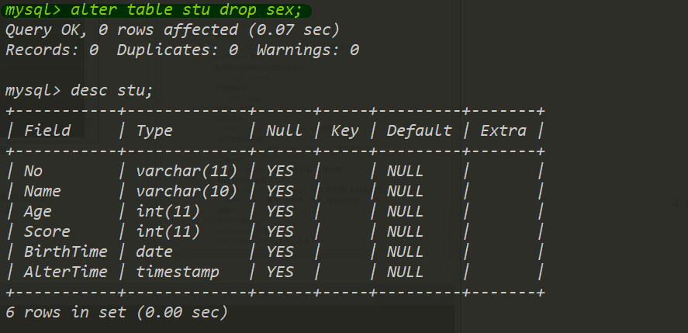Click the Records Duplicates Warnings line
688x333 pixels.
pyautogui.click(x=182, y=50)
